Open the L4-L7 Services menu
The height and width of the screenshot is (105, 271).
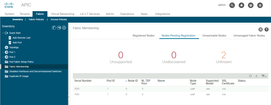(90, 14)
